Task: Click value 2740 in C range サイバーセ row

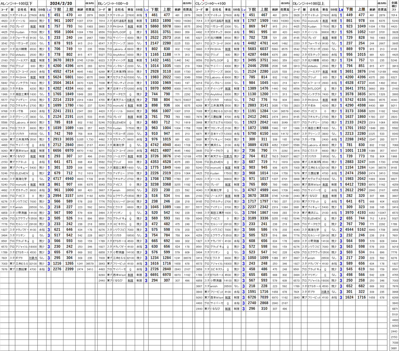Action: pos(252,303)
